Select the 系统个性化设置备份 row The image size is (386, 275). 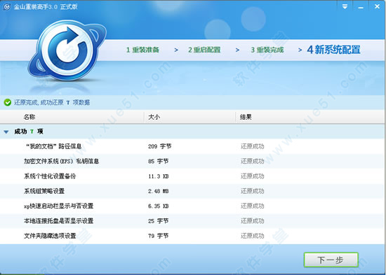[x=193, y=176]
